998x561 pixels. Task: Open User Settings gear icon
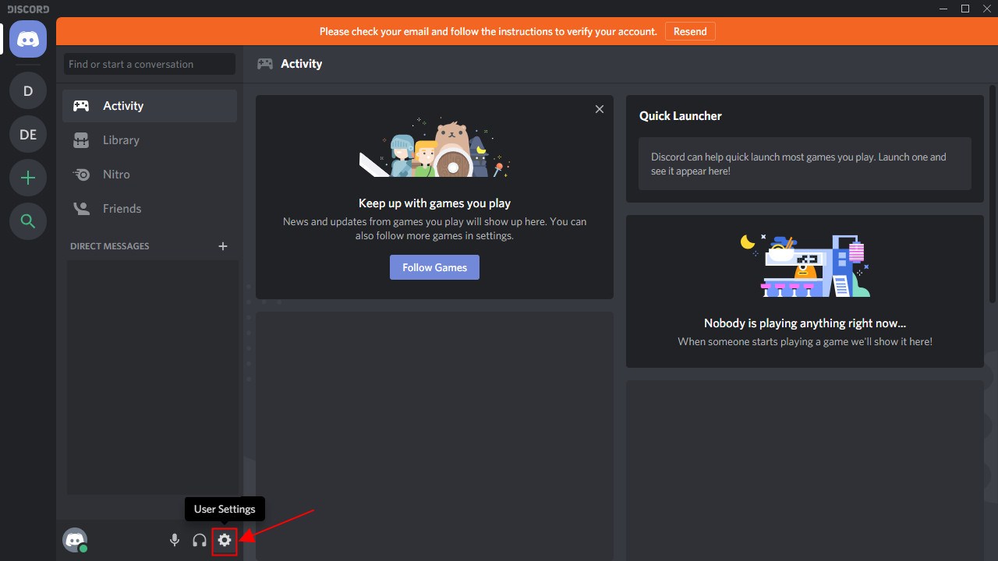coord(225,540)
